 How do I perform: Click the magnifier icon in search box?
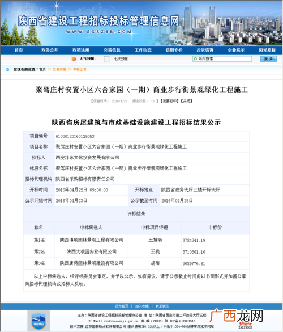pos(195,59)
